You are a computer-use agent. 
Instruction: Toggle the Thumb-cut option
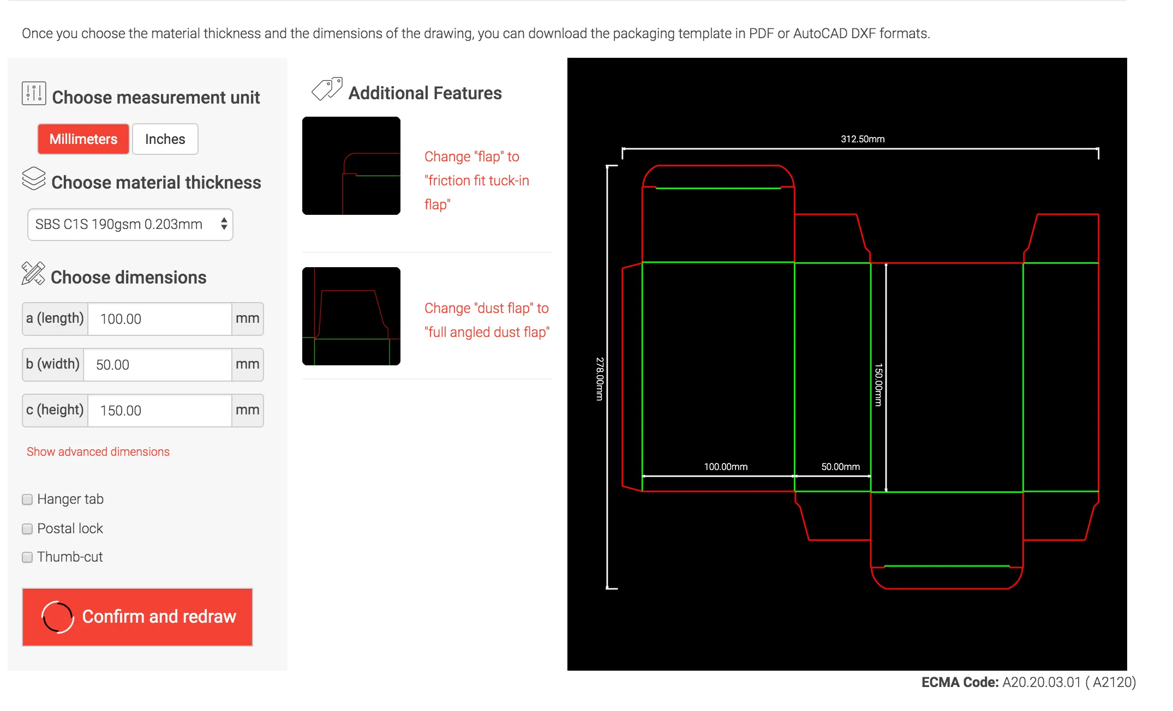(x=27, y=557)
